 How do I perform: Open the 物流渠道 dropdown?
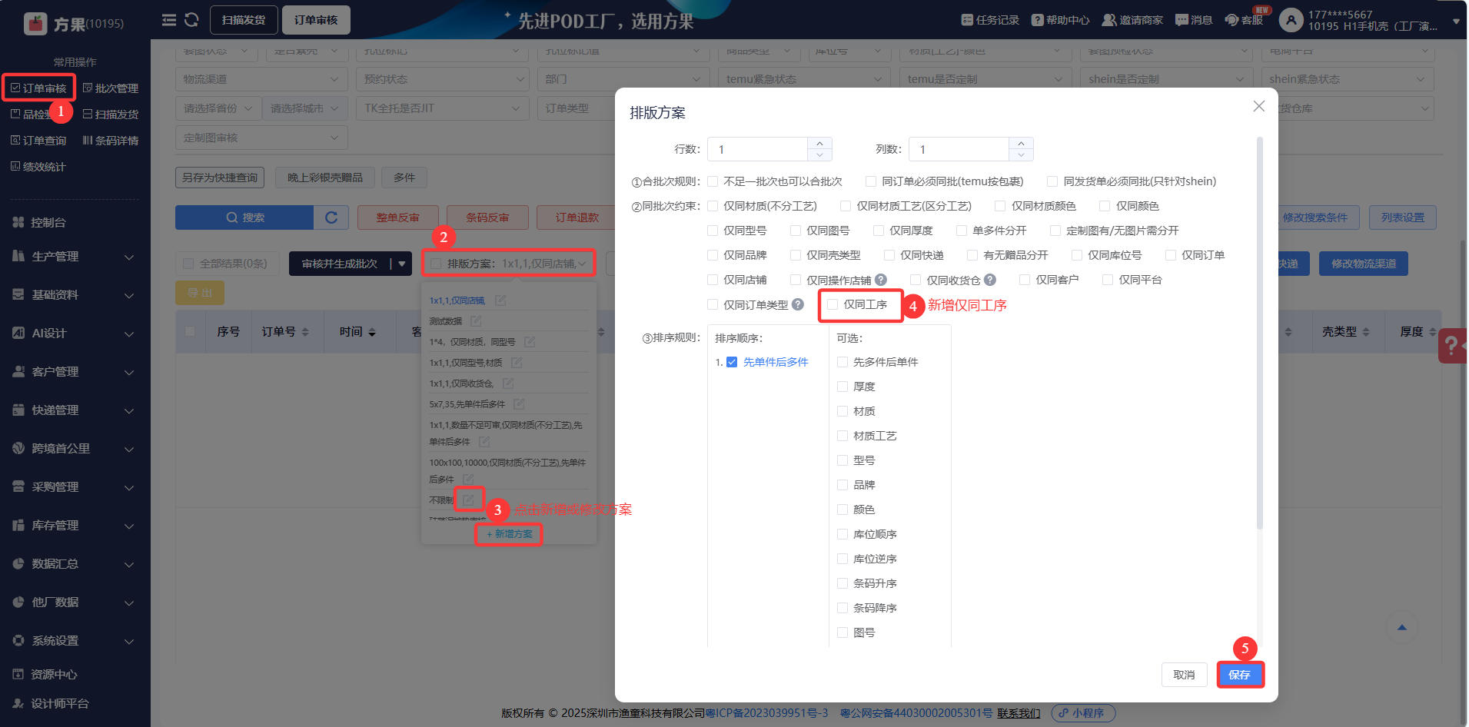[x=261, y=79]
